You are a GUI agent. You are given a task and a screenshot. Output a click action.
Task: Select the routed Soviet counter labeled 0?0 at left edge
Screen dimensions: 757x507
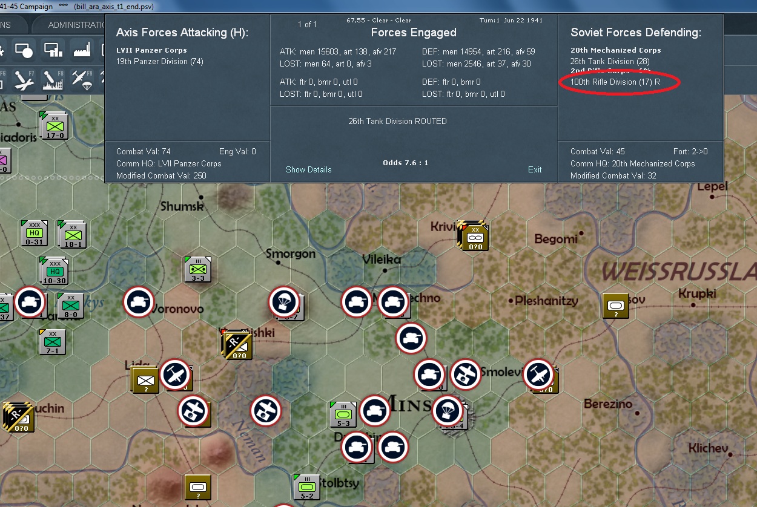point(18,417)
